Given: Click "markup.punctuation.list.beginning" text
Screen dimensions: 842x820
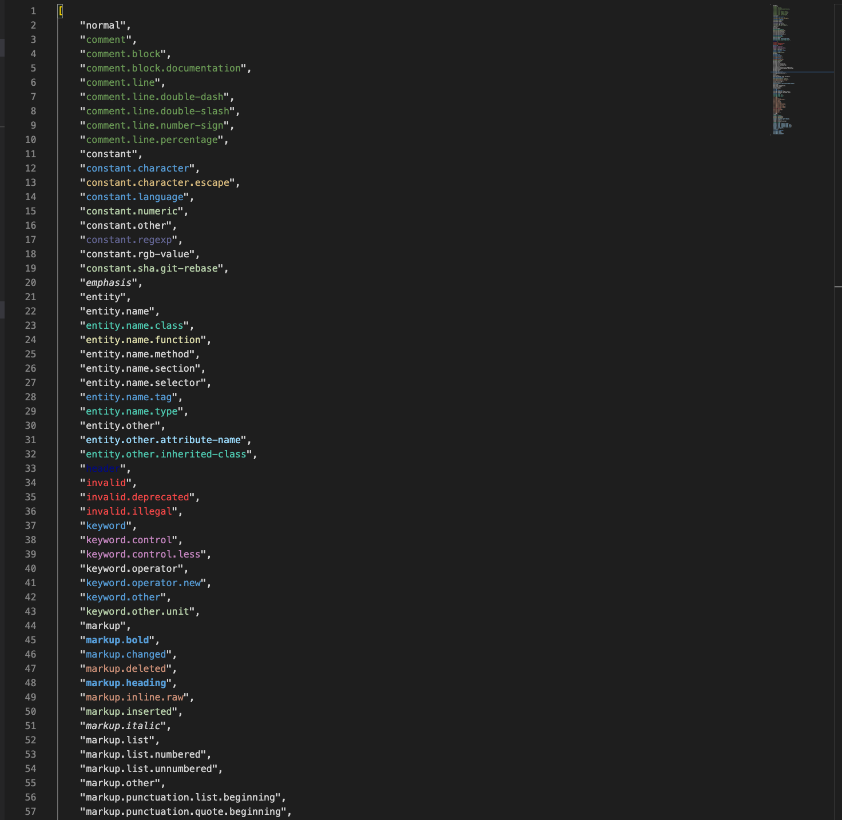Looking at the screenshot, I should point(180,797).
